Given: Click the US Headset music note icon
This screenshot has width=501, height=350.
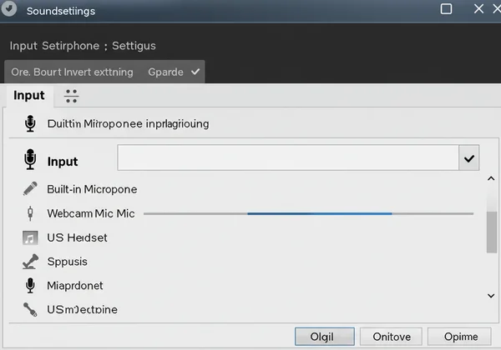Looking at the screenshot, I should pyautogui.click(x=30, y=237).
